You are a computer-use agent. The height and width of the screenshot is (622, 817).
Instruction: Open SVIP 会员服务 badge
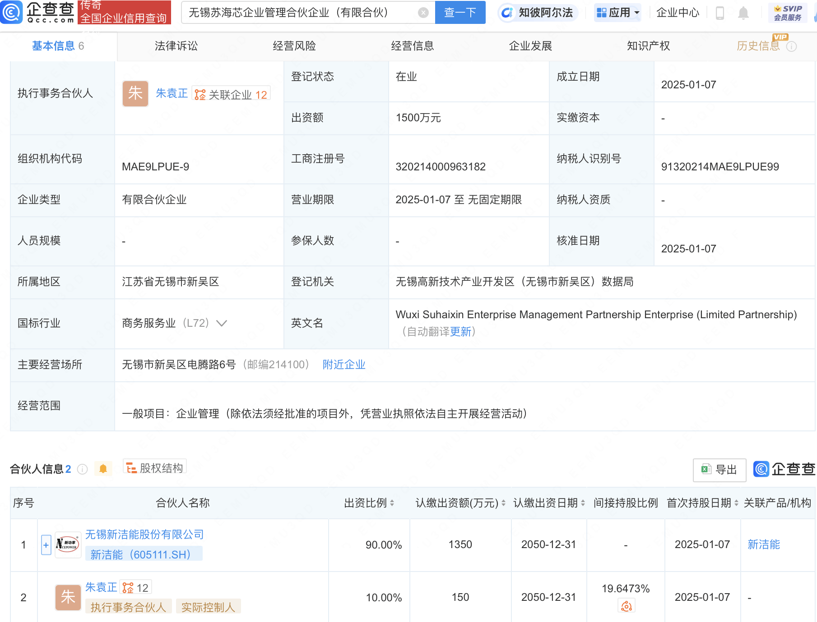click(788, 13)
